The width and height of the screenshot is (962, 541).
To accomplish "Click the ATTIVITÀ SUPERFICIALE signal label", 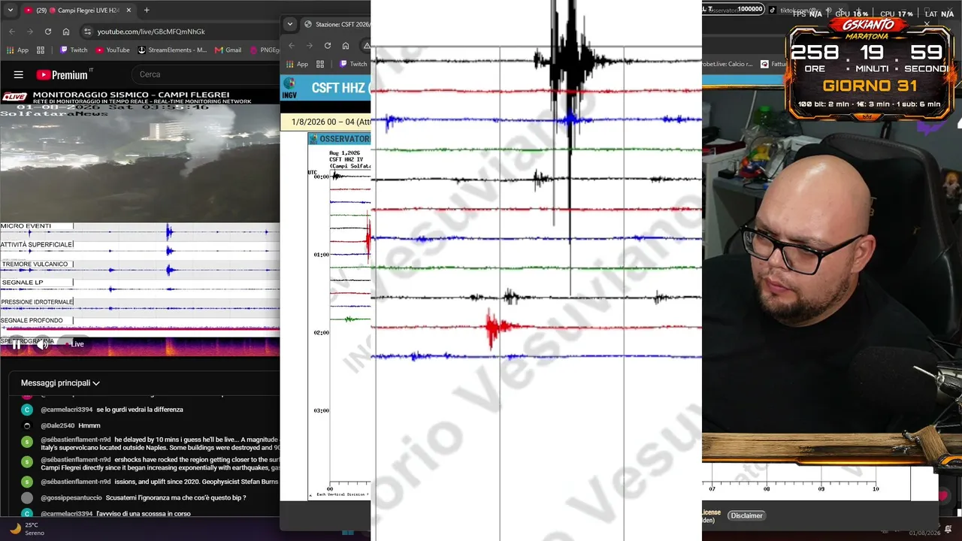I will pos(37,245).
